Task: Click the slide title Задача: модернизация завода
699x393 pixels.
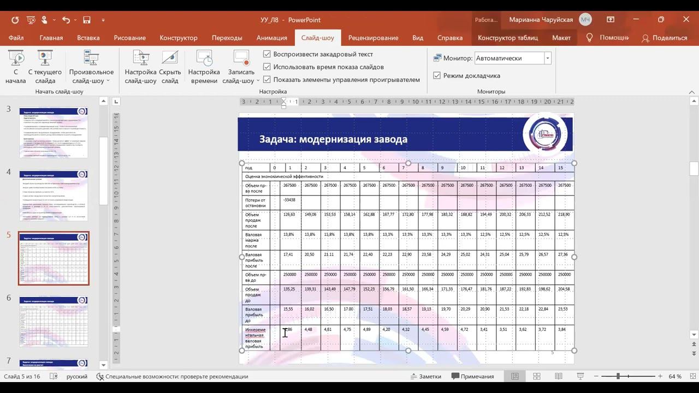Action: point(333,139)
